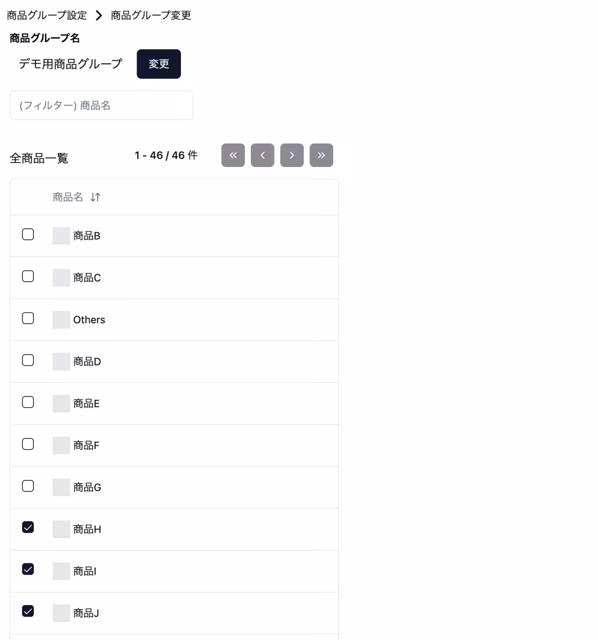Check the 商品E checkbox

click(x=28, y=402)
